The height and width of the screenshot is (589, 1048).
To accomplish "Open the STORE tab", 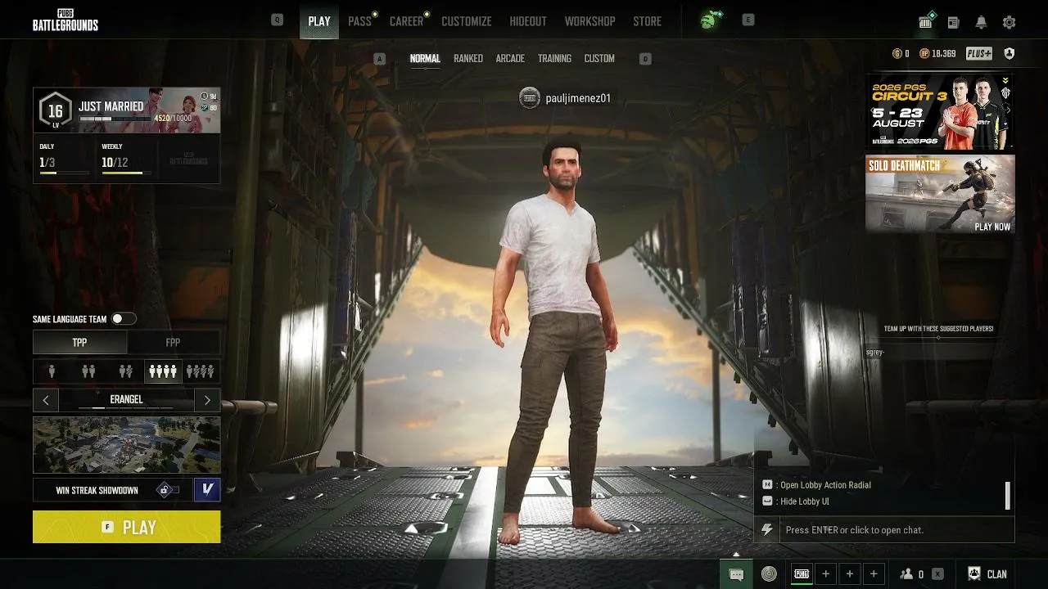I will pyautogui.click(x=647, y=21).
